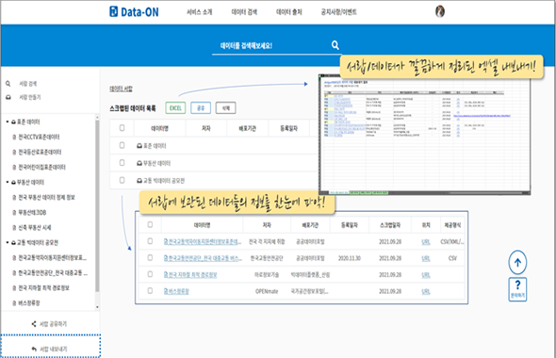Check the 버스정류장 row checkbox
The height and width of the screenshot is (358, 556).
pyautogui.click(x=150, y=291)
